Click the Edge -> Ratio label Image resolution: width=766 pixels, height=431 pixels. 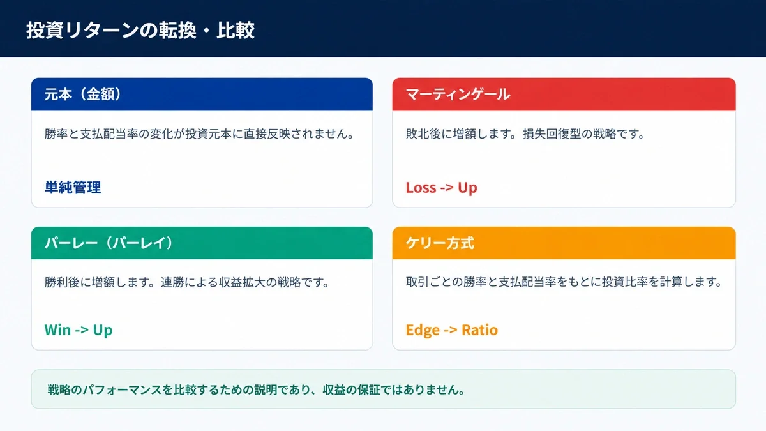pos(451,330)
